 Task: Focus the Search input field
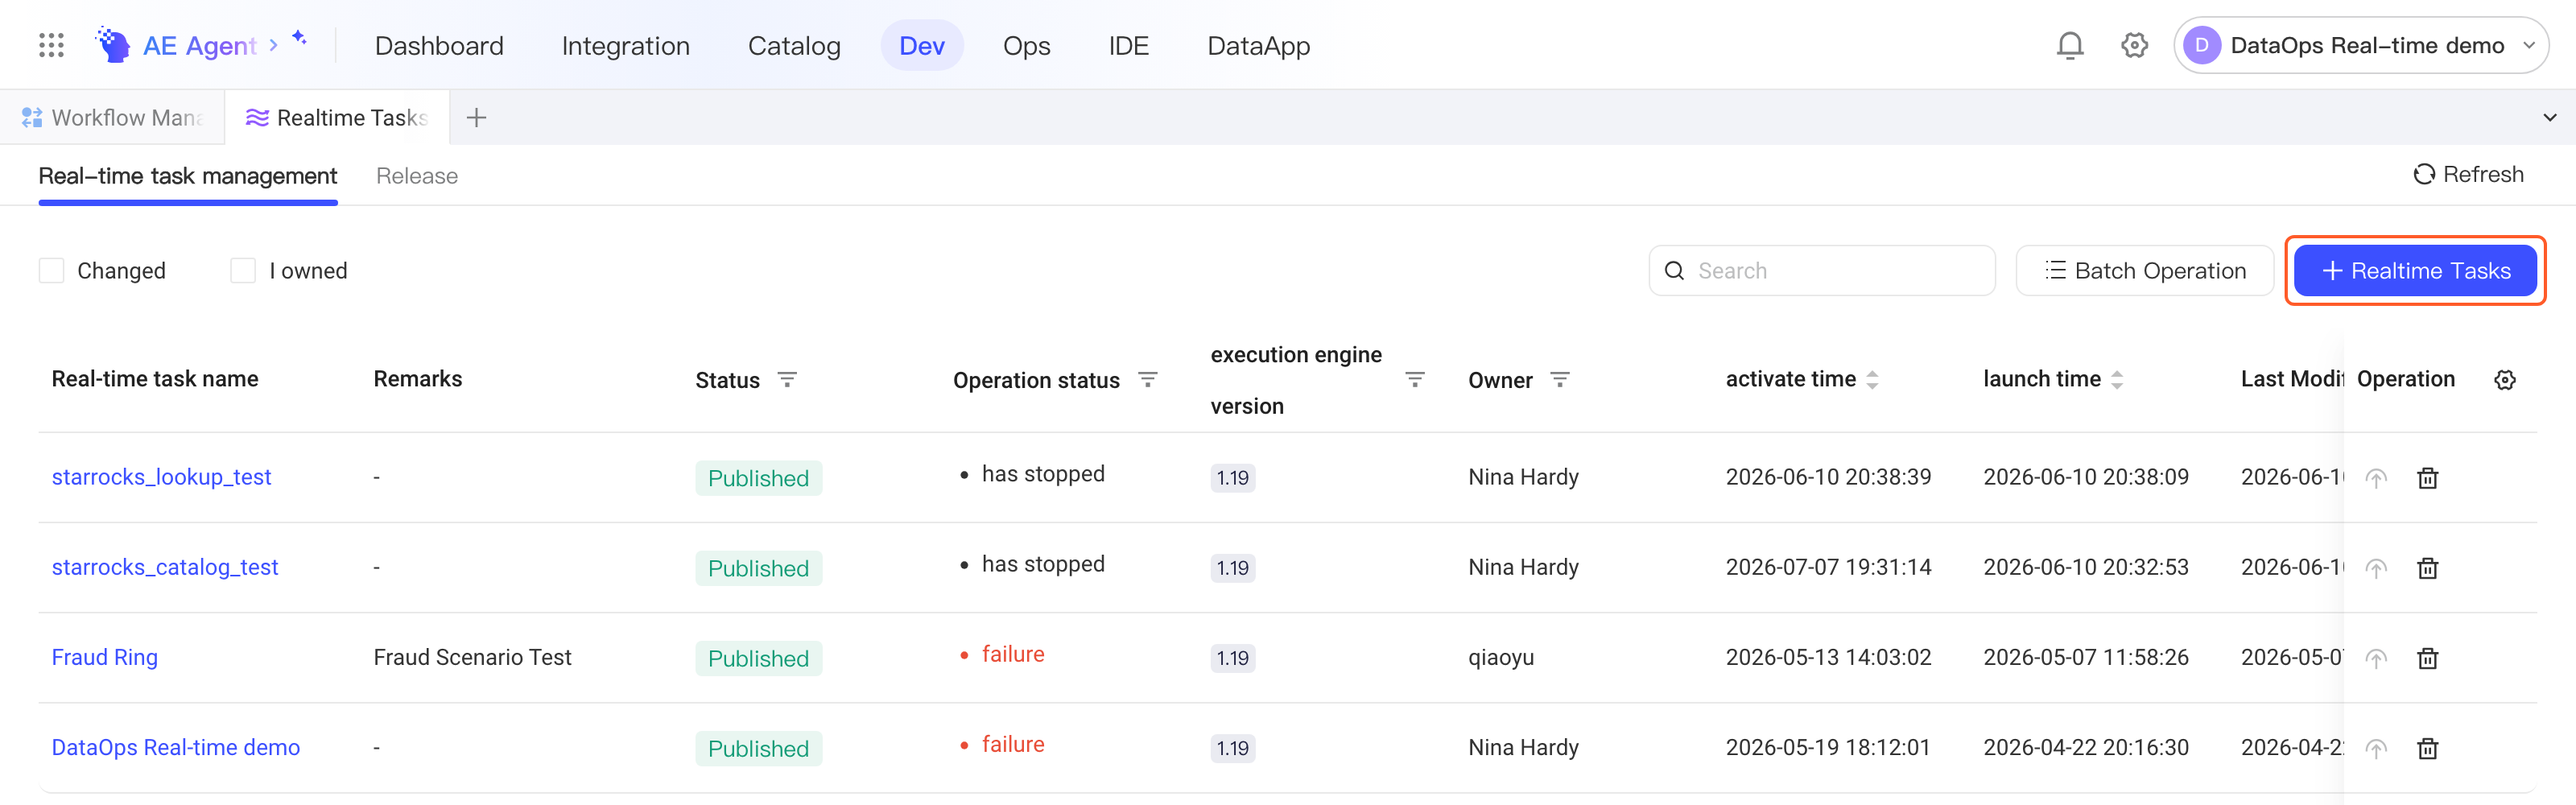point(1821,271)
